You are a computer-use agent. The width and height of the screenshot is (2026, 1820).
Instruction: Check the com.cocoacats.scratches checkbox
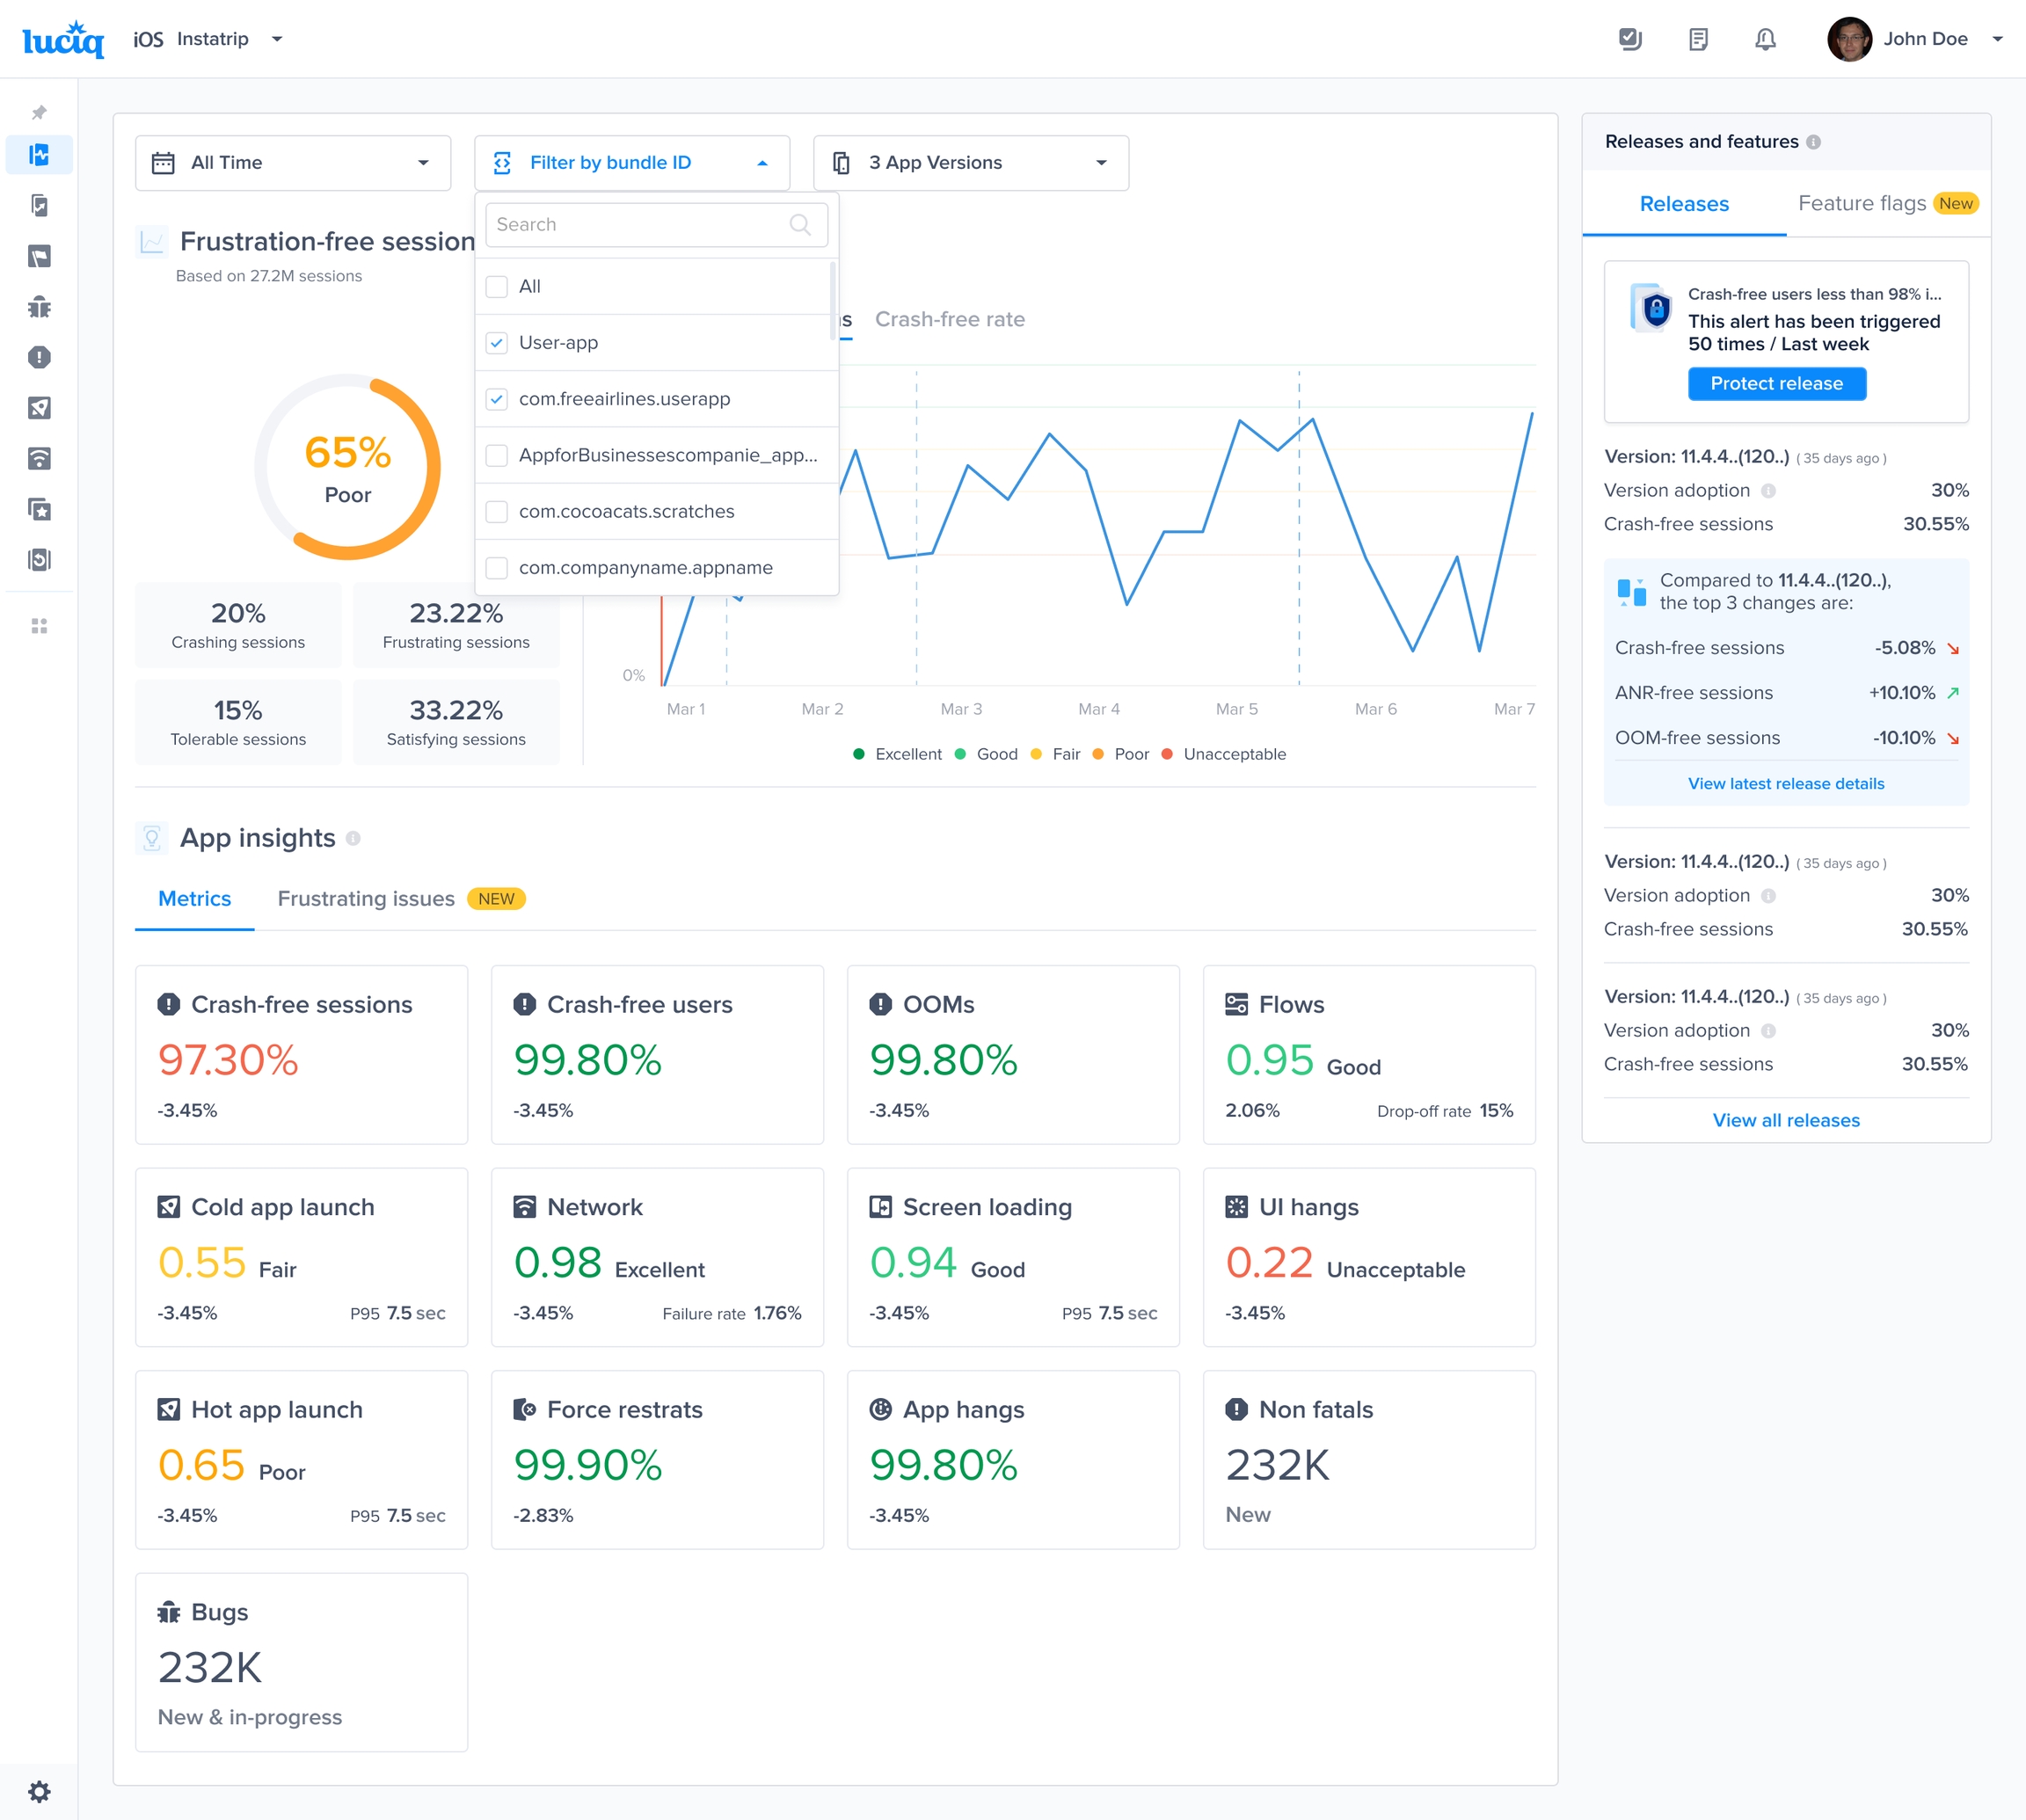(x=497, y=512)
